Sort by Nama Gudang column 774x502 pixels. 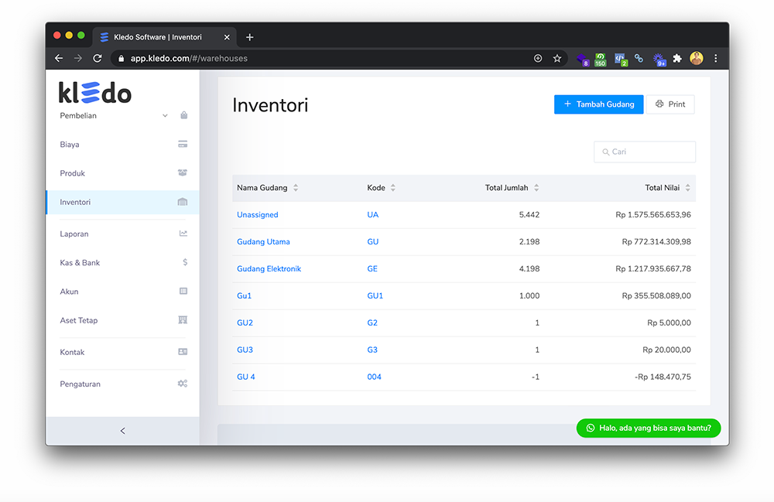click(x=296, y=188)
